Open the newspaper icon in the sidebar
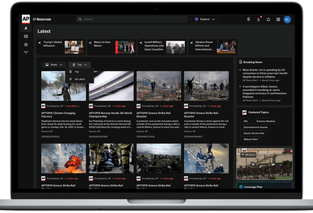 pyautogui.click(x=26, y=37)
